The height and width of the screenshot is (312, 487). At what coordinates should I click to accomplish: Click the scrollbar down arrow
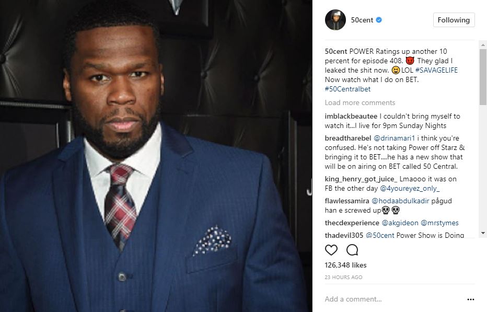pos(483,233)
